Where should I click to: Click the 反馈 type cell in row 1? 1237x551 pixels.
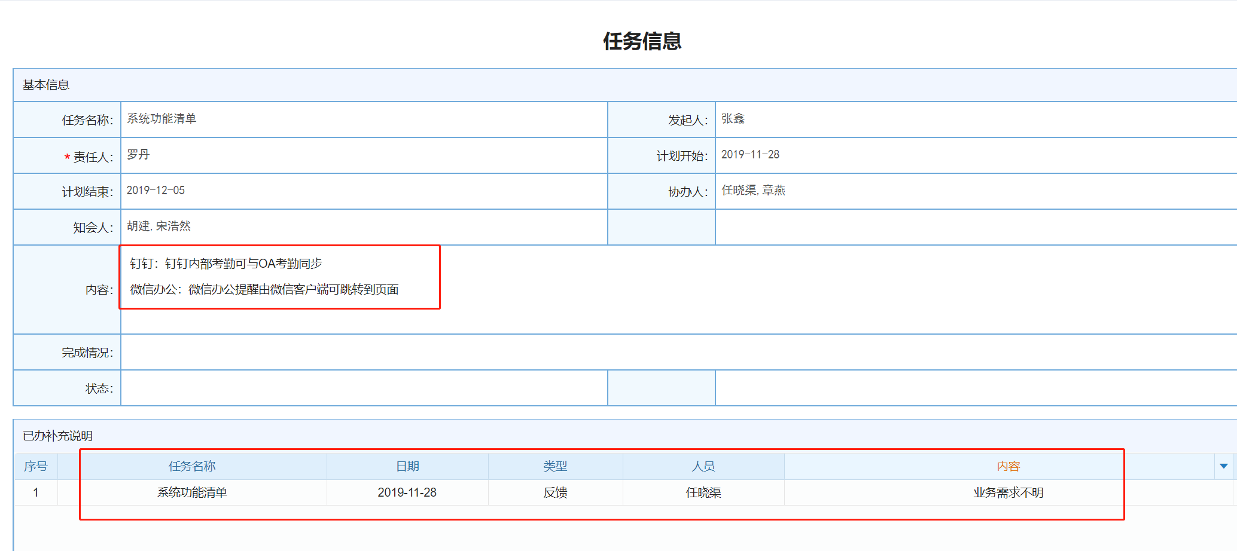(555, 492)
